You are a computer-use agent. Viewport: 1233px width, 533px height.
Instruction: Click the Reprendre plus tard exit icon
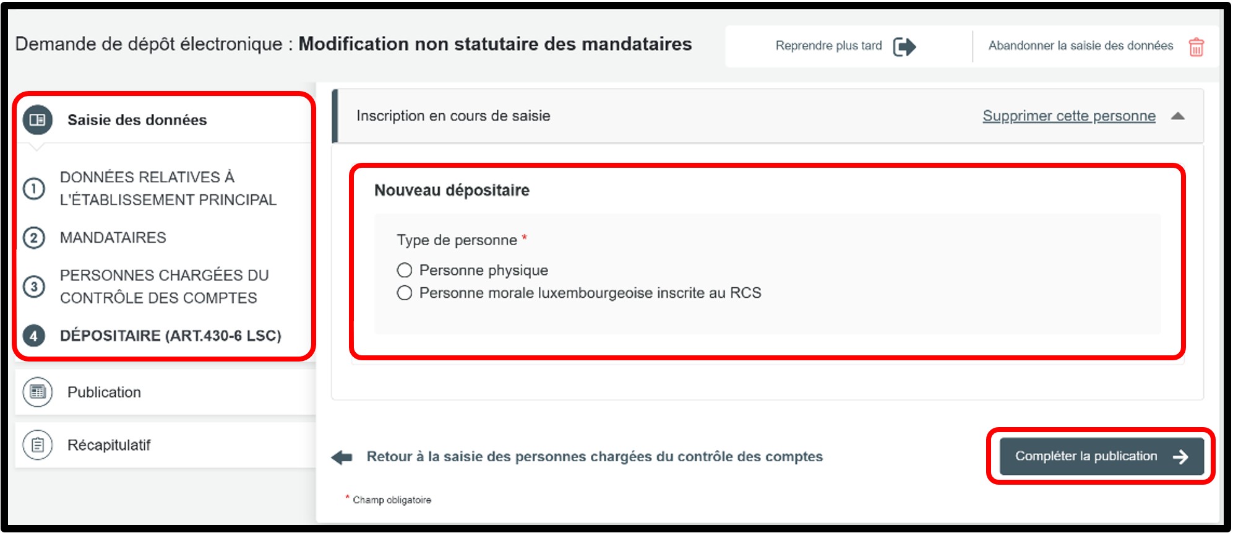tap(904, 46)
